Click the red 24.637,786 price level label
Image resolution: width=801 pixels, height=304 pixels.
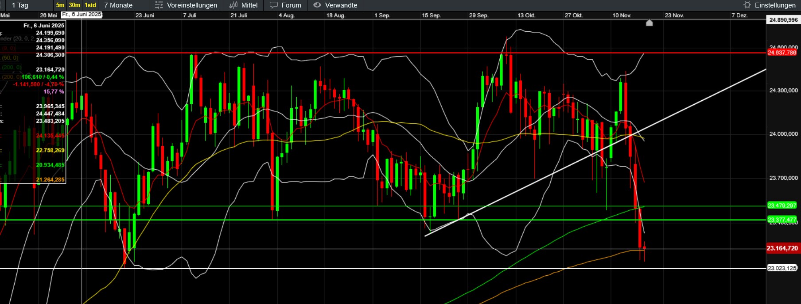click(x=782, y=53)
